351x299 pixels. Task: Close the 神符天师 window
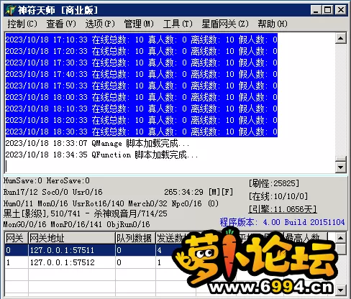tap(340, 10)
